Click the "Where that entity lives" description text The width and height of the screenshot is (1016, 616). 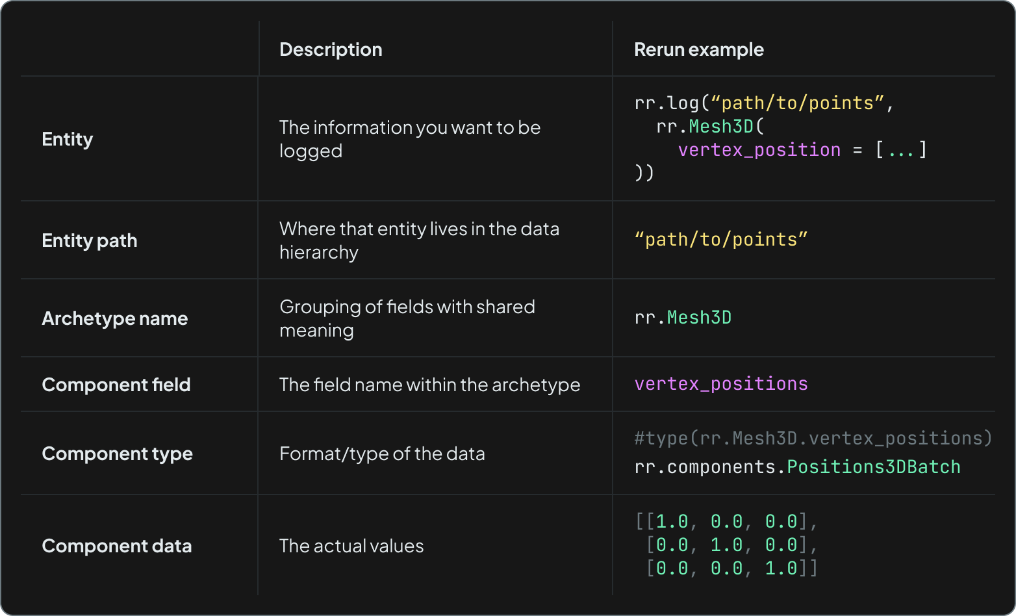pos(419,240)
